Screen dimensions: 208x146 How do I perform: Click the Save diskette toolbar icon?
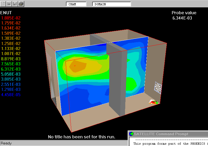15,4
